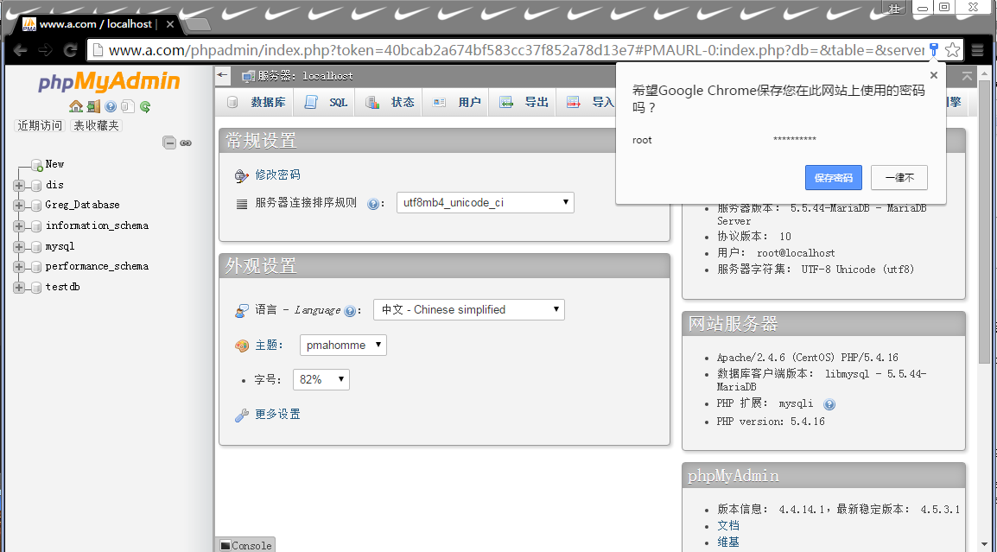Expand the testdb database node
The width and height of the screenshot is (997, 552).
point(19,288)
